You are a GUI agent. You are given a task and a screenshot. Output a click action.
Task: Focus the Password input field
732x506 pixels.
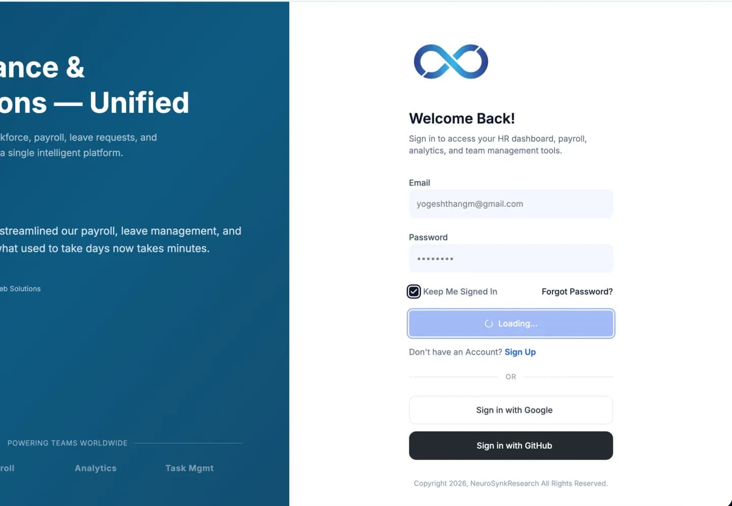point(511,259)
